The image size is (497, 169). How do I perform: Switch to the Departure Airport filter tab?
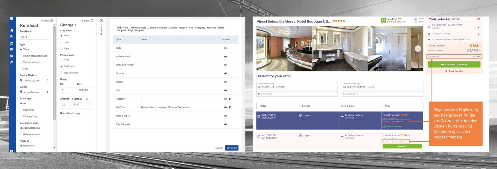point(157,28)
